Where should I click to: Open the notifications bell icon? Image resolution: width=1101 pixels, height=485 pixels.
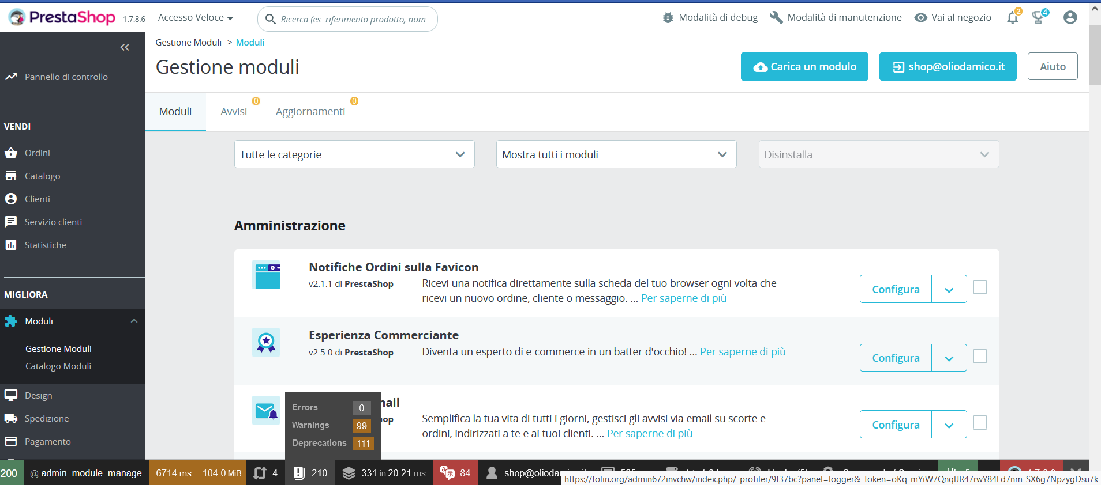tap(1013, 18)
